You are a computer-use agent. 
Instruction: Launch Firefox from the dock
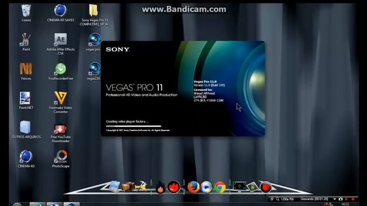pos(193,187)
